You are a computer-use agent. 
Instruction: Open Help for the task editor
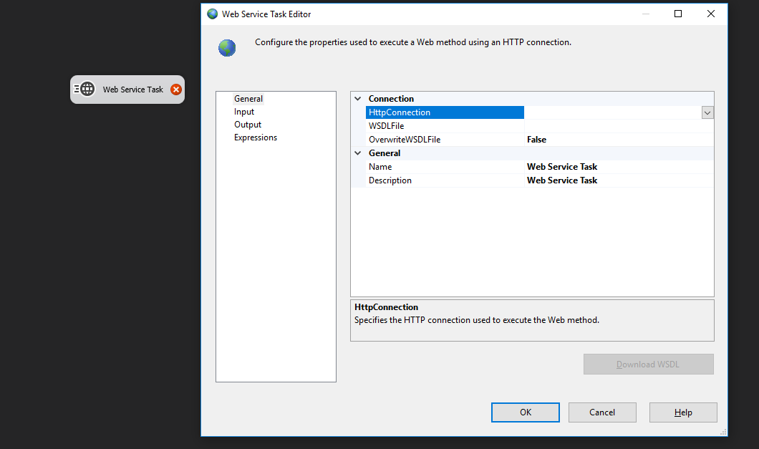pos(683,412)
